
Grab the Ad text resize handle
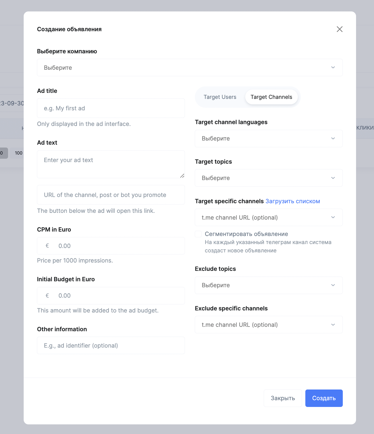pos(182,176)
